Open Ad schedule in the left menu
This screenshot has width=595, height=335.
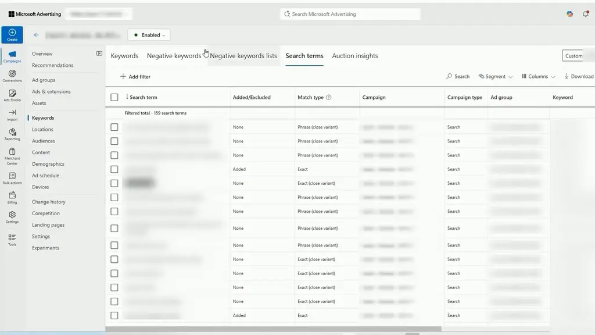pyautogui.click(x=45, y=176)
